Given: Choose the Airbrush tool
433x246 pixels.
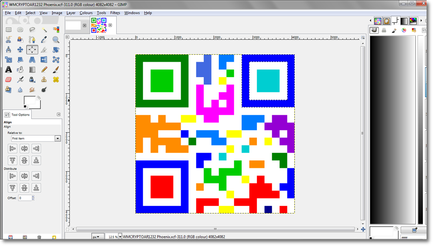Looking at the screenshot, I should click(20, 80).
